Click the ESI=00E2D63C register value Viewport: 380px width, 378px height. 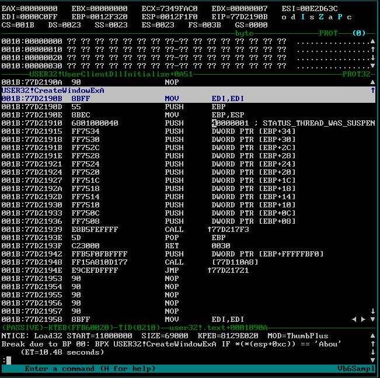point(309,9)
